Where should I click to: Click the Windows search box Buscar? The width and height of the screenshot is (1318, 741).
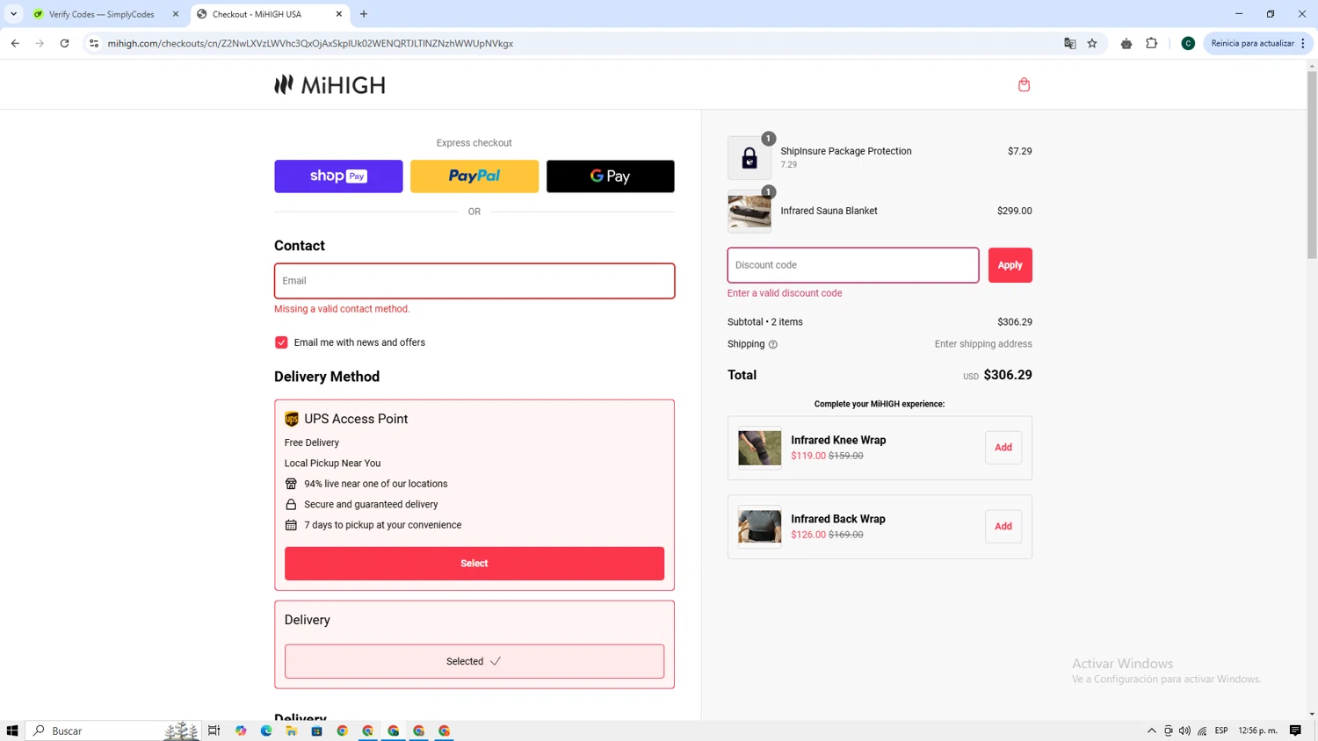(x=114, y=730)
